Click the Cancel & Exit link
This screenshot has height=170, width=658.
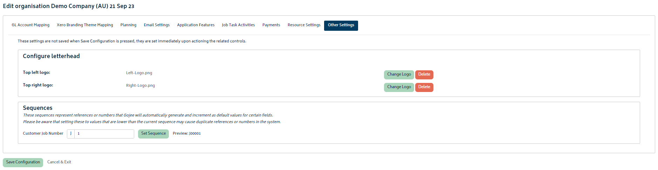[x=59, y=162]
